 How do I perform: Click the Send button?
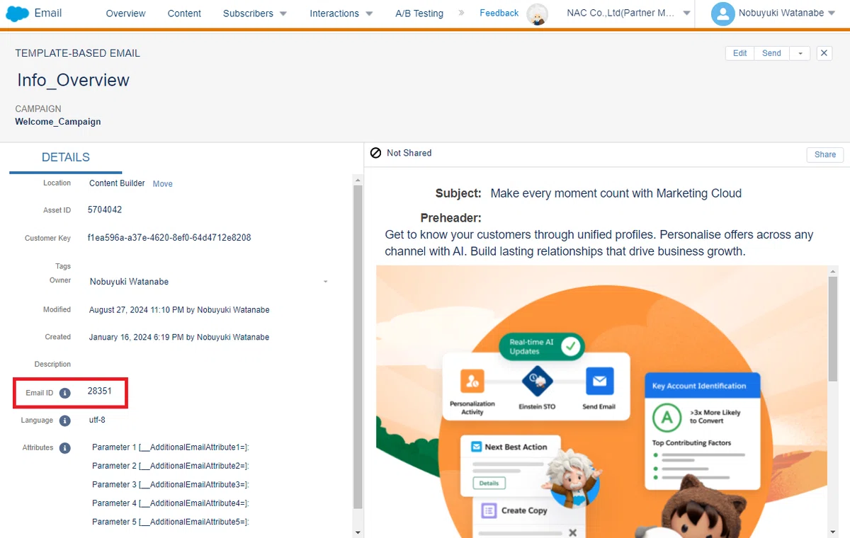pos(771,53)
